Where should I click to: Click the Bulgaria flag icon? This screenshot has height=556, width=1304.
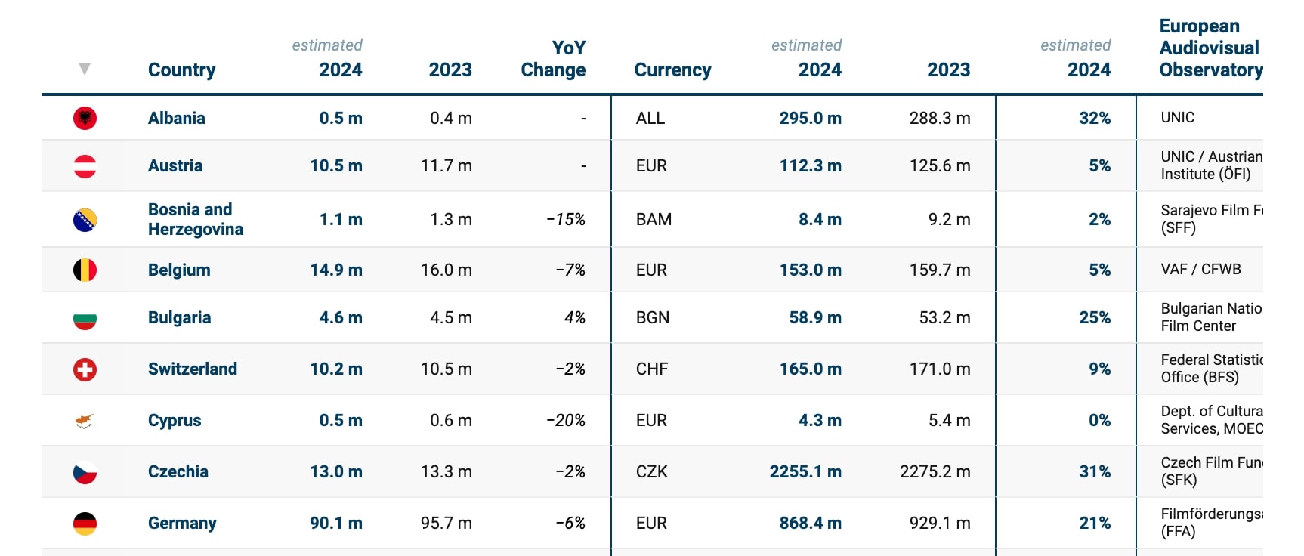[85, 318]
